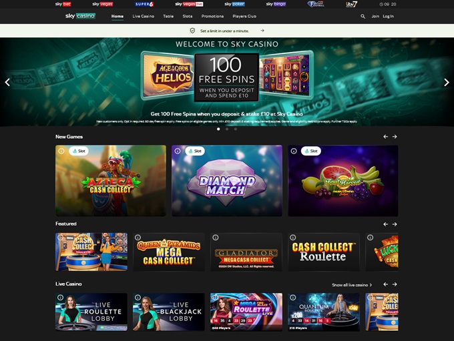Viewport: 454px width, 341px height.
Task: Advance hero banner with right arrow
Action: click(446, 83)
